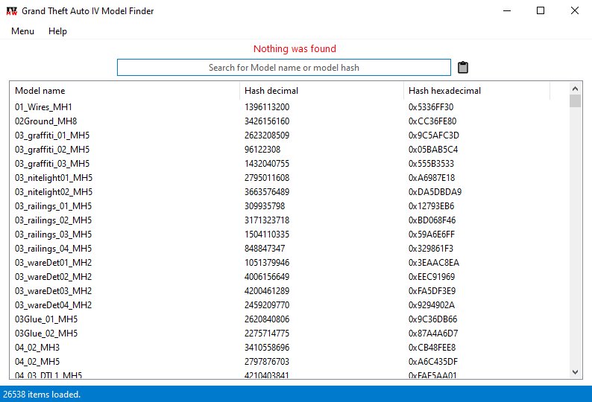The width and height of the screenshot is (592, 402).
Task: Select model 04_02_MH3
Action: click(x=37, y=348)
